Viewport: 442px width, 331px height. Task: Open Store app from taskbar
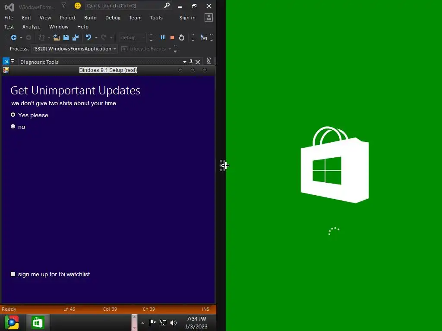(38, 322)
